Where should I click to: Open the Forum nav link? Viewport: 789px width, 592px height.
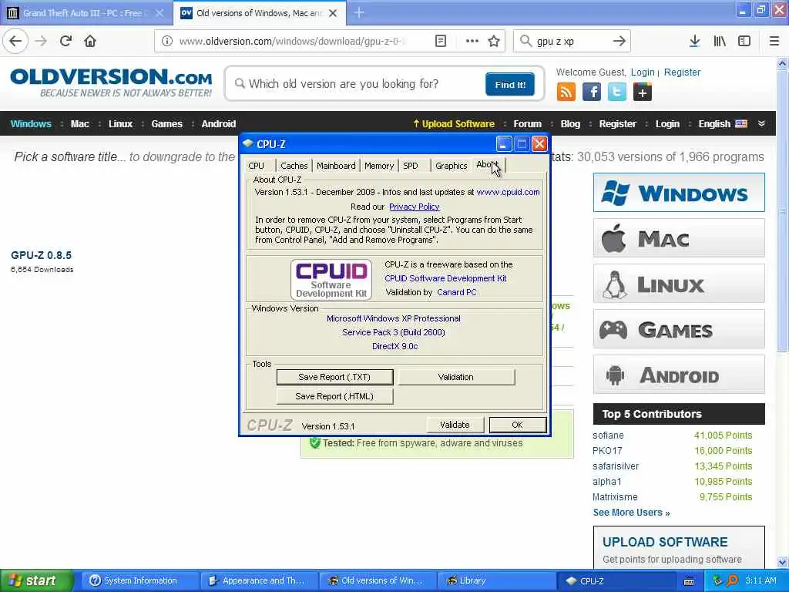[x=527, y=124]
